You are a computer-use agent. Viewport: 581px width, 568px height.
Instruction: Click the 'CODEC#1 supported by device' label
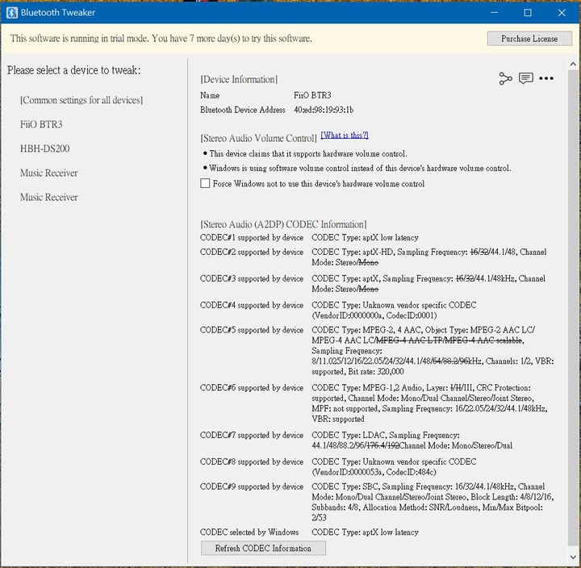click(x=252, y=237)
